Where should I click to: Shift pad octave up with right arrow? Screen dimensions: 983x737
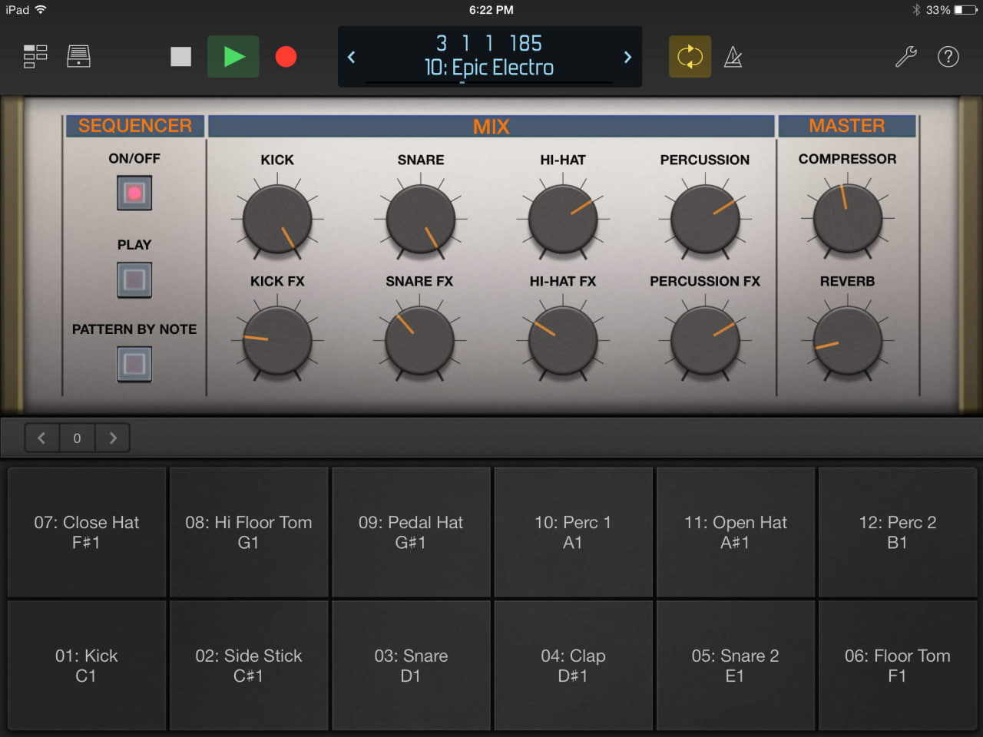113,438
